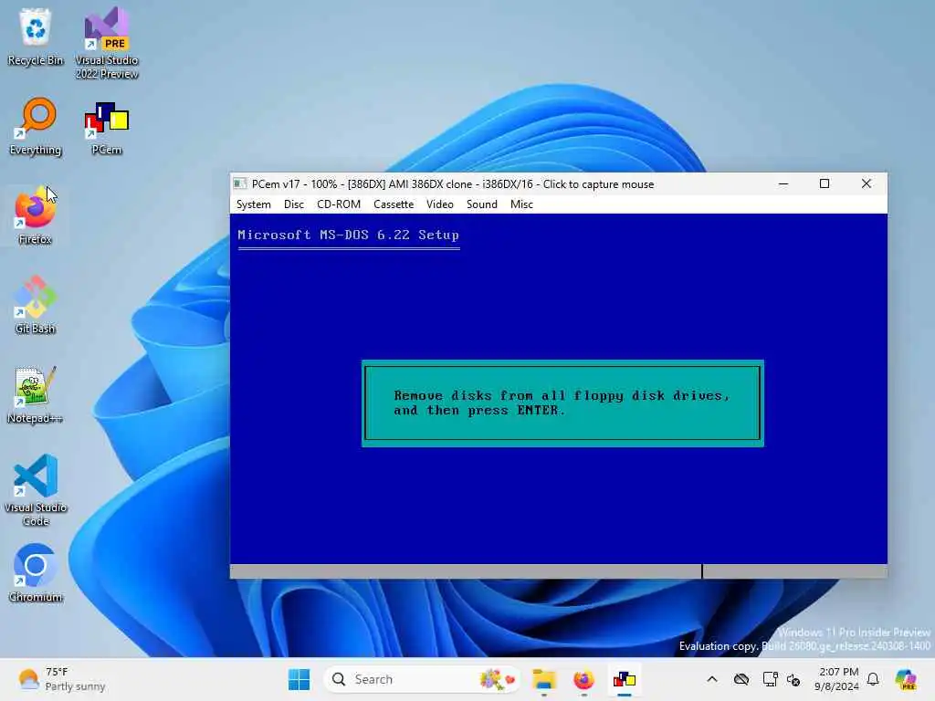This screenshot has height=701, width=935.
Task: Open the weather widget showing 75°F
Action: click(61, 679)
